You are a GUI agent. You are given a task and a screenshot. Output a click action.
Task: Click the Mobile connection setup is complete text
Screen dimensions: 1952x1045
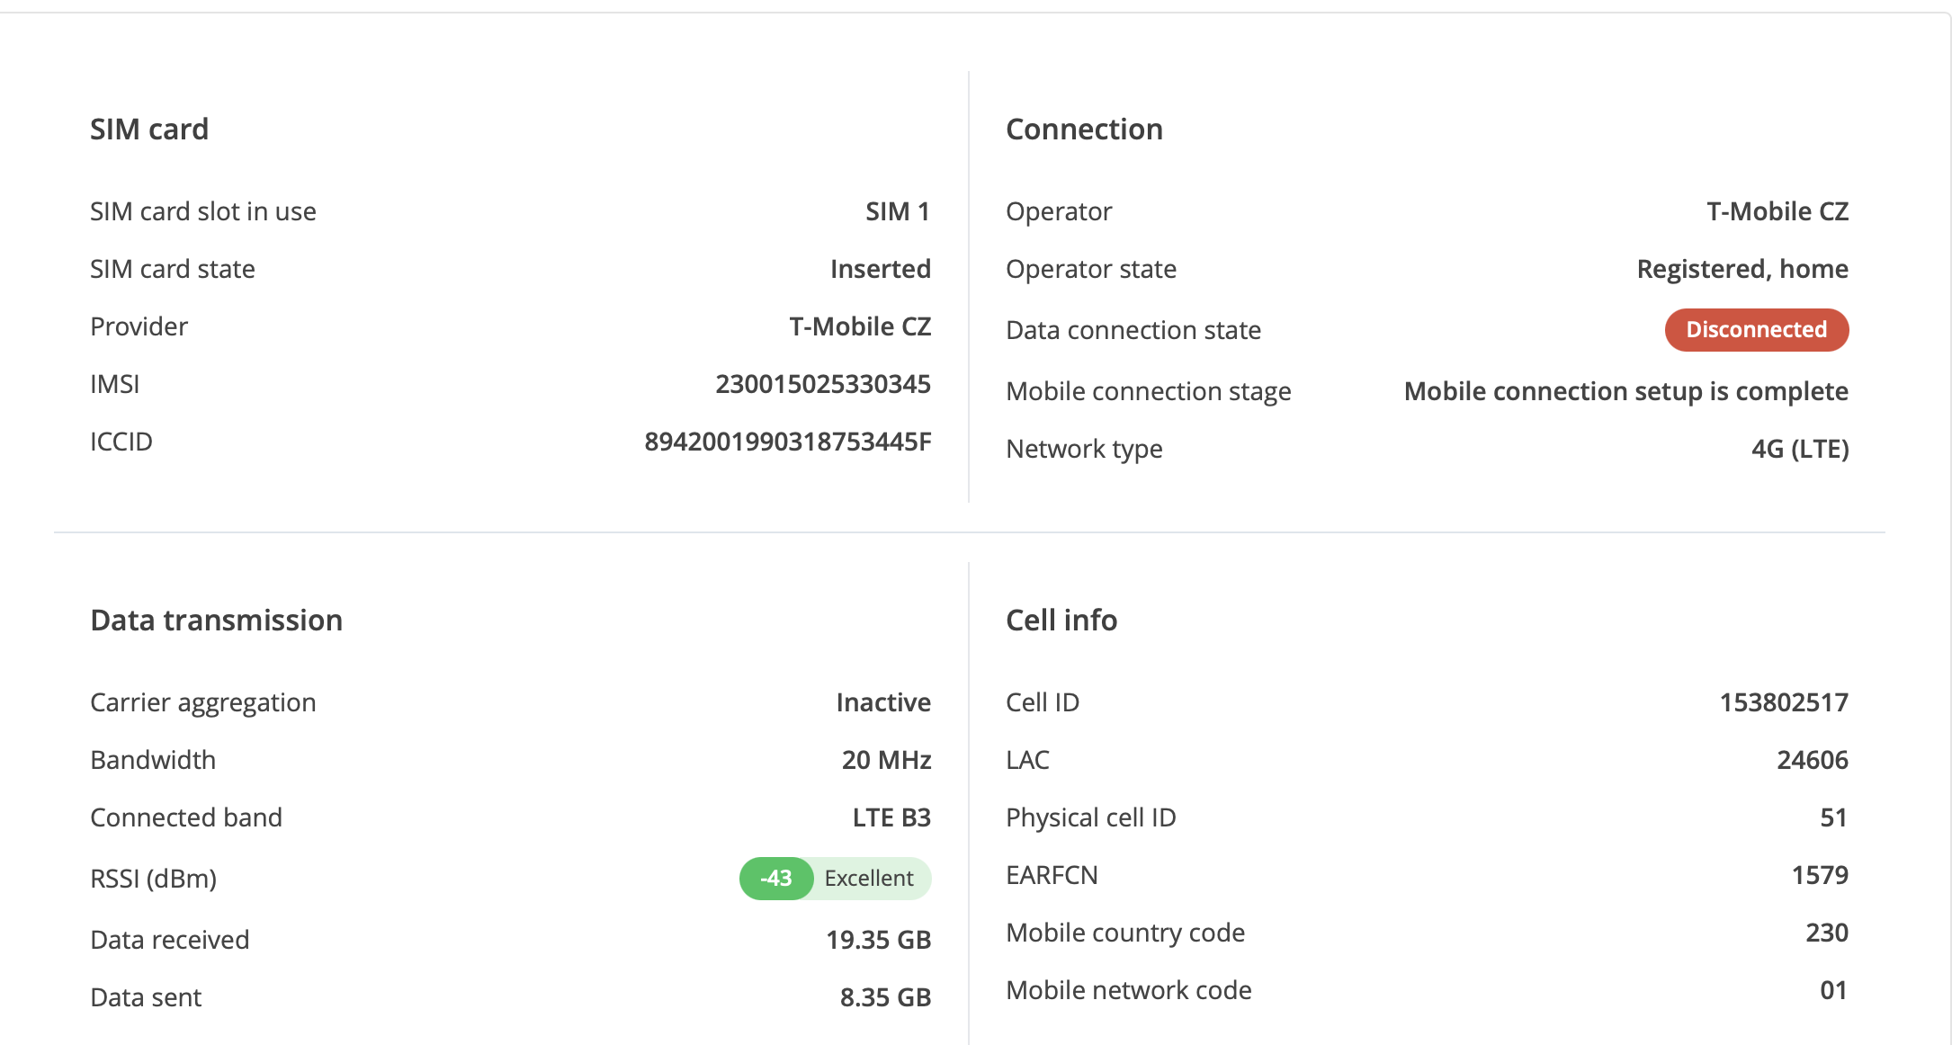(1625, 392)
